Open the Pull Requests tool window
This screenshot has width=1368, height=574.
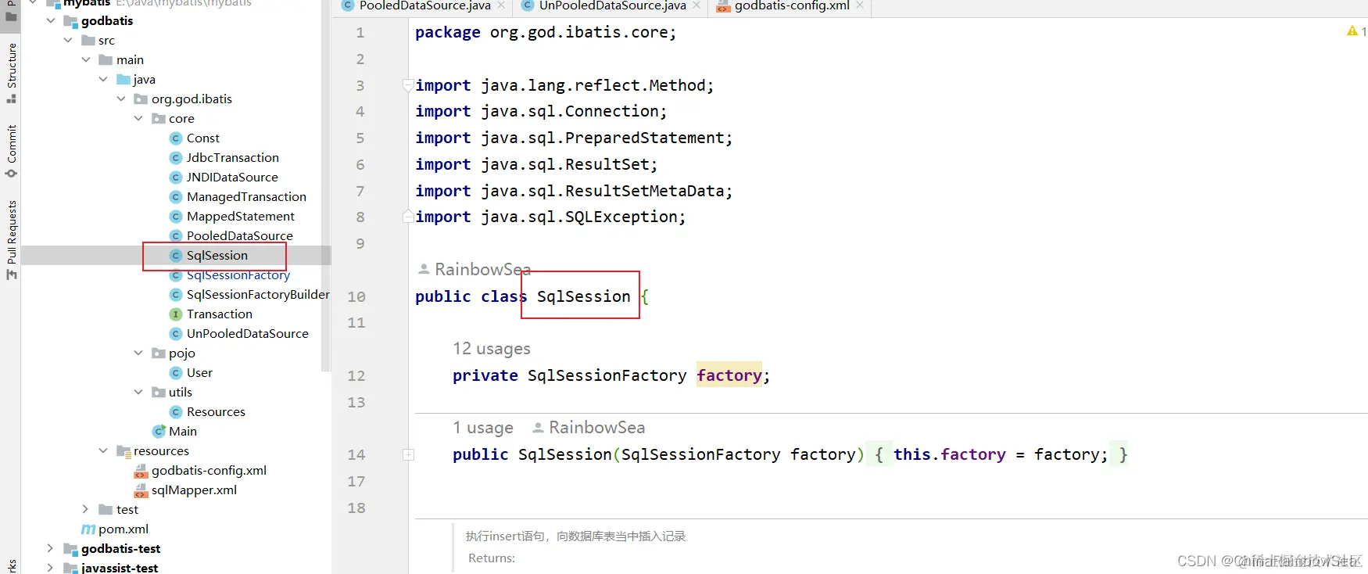tap(11, 240)
